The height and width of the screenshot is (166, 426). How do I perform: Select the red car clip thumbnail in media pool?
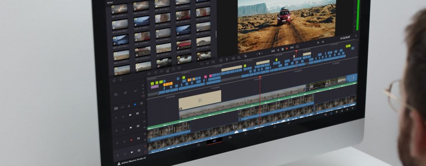tap(183, 43)
